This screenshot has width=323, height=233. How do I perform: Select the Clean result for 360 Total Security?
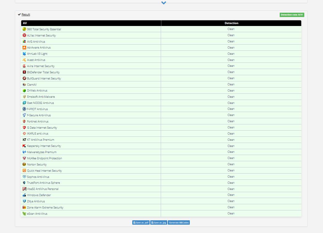coord(231,29)
